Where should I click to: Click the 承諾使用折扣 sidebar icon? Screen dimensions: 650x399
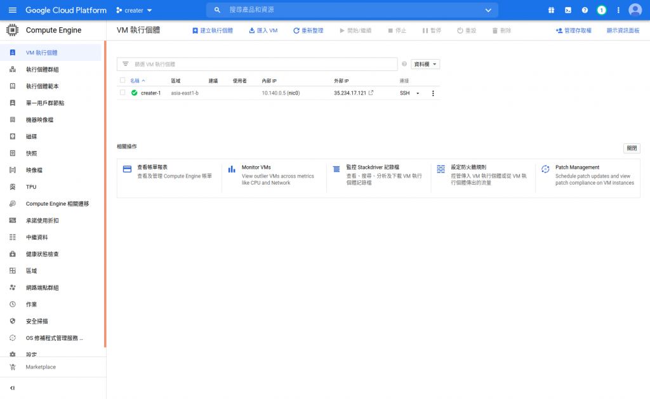click(13, 220)
